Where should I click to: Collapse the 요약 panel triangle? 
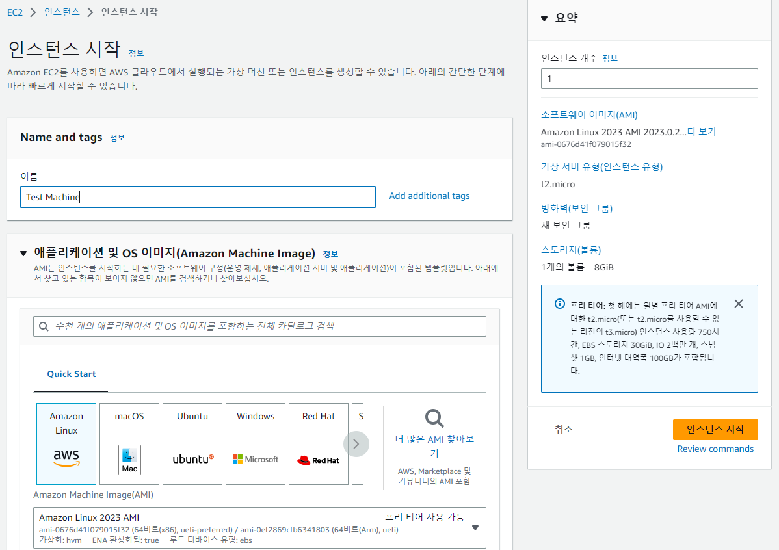[544, 18]
